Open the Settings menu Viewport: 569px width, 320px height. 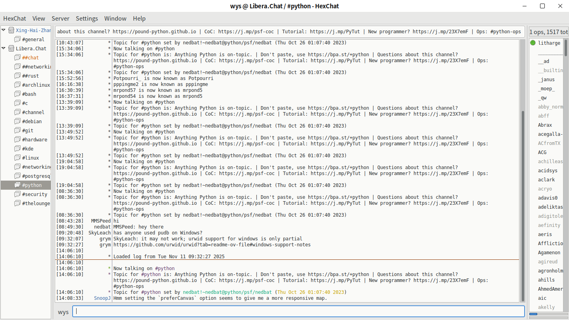(x=87, y=18)
